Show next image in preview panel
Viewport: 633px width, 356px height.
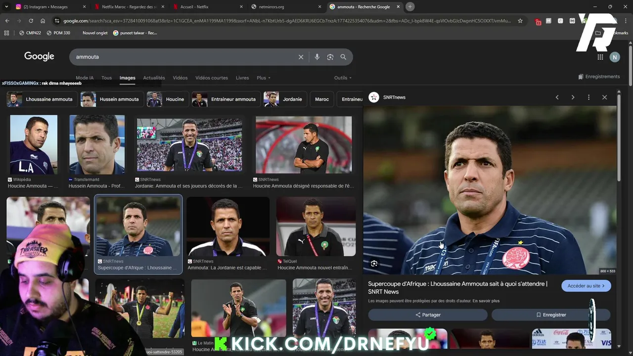coord(573,97)
